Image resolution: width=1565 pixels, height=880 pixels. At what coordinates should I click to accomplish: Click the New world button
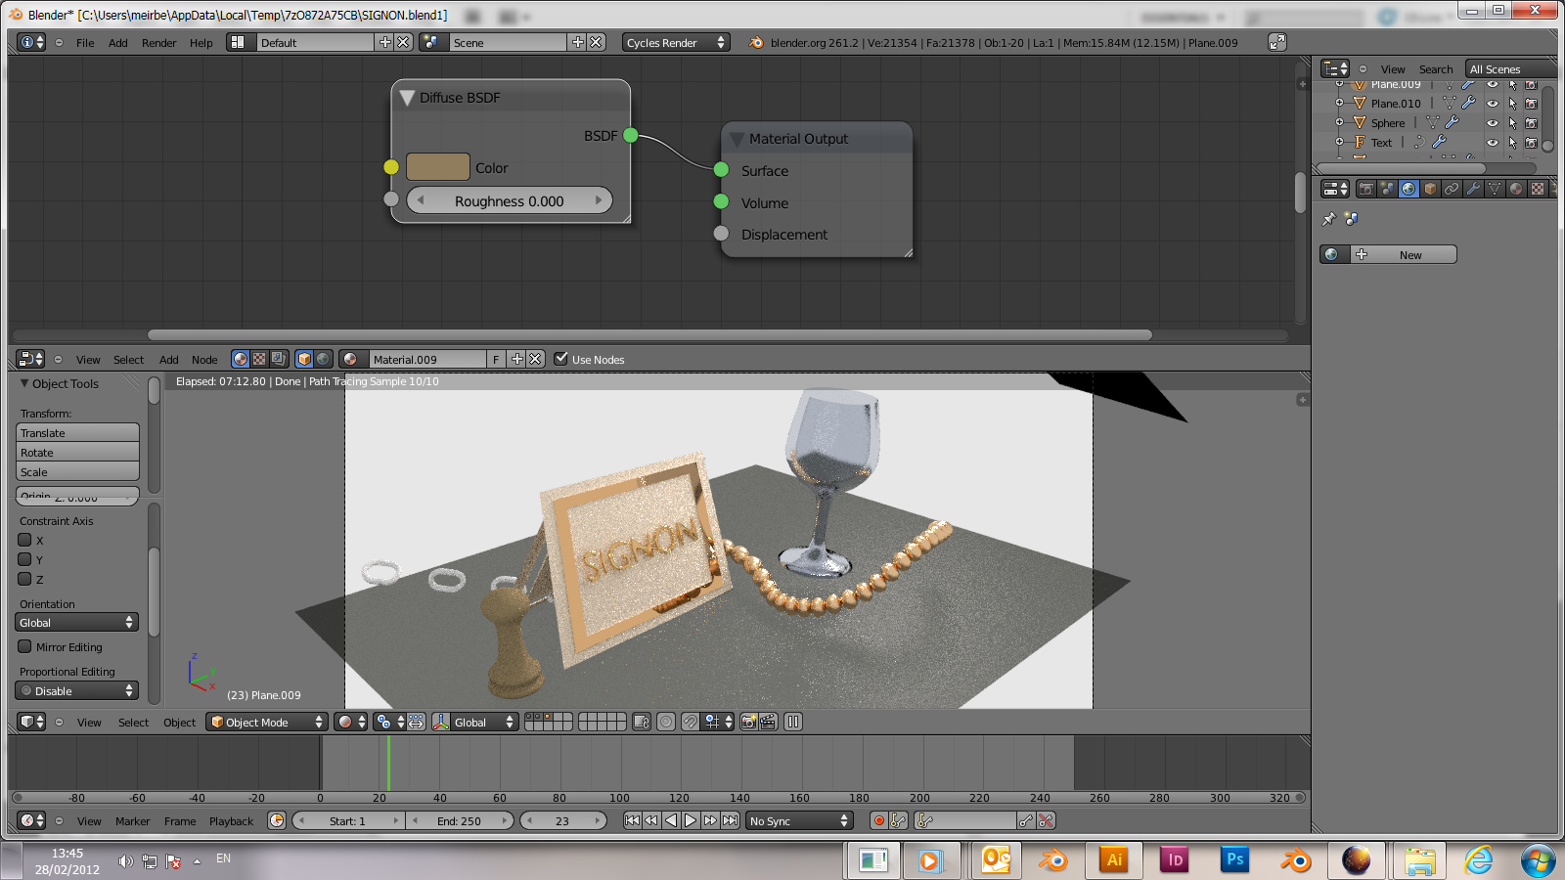click(1409, 255)
